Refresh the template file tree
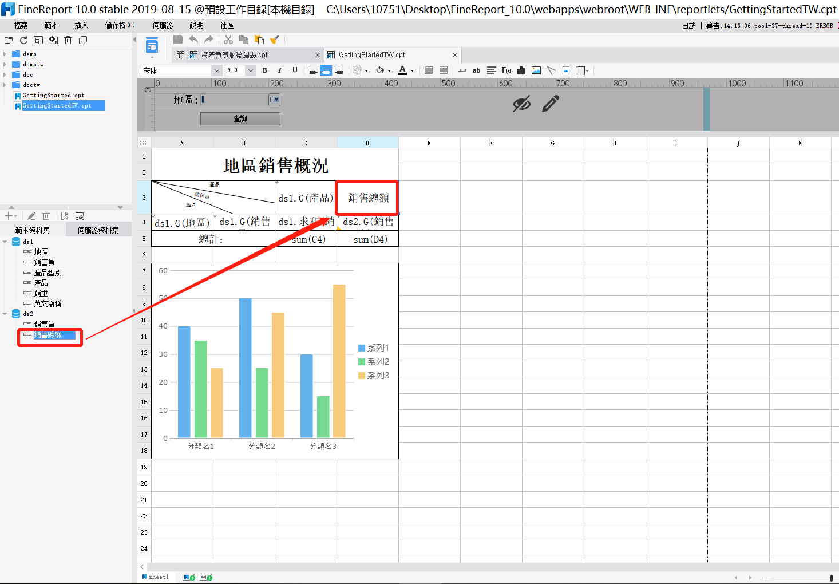839x584 pixels. [23, 40]
